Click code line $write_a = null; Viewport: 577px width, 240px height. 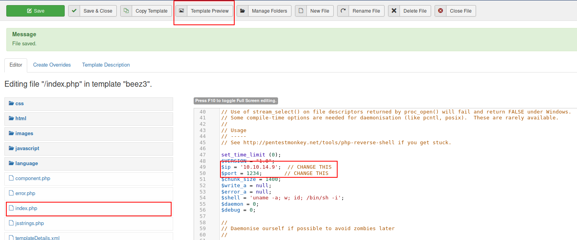click(246, 185)
